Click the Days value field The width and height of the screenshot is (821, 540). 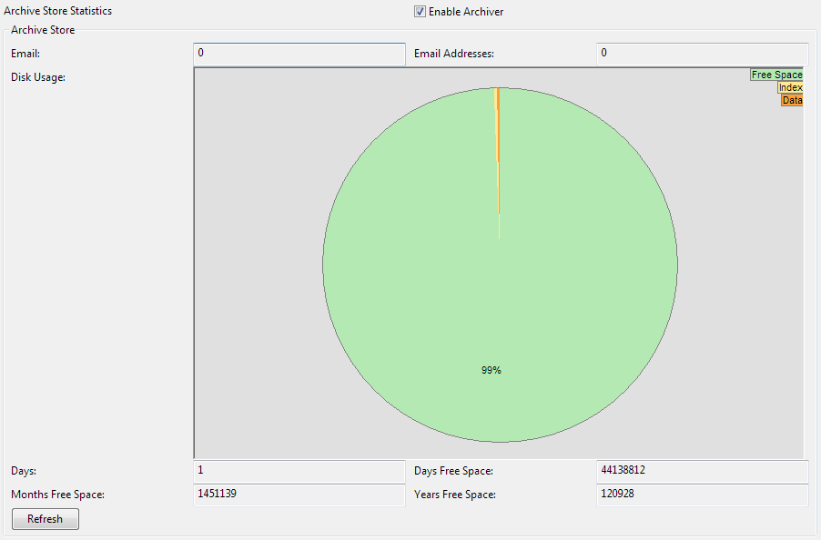[x=299, y=471]
